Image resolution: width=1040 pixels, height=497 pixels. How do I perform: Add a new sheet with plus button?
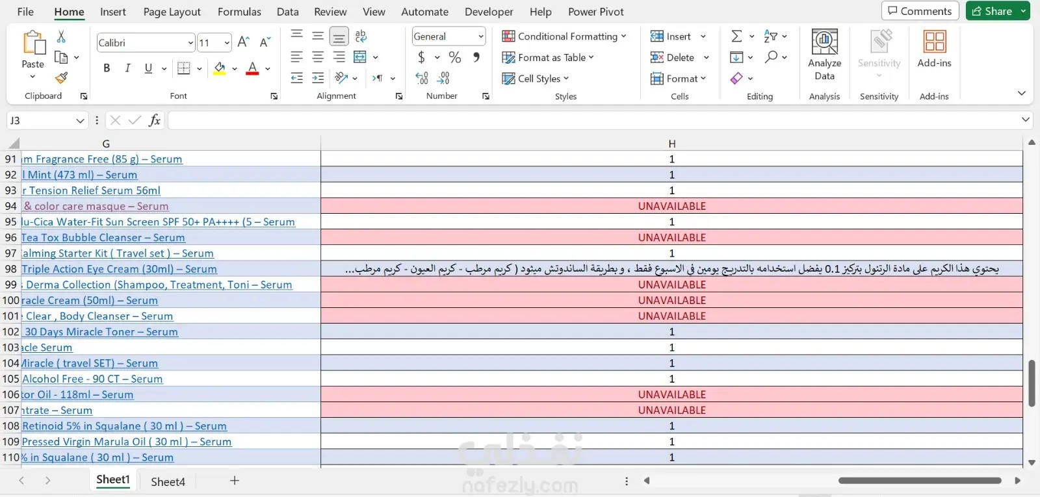coord(235,481)
